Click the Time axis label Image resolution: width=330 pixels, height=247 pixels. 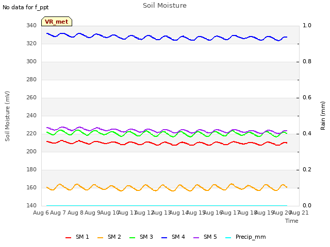point(292,221)
